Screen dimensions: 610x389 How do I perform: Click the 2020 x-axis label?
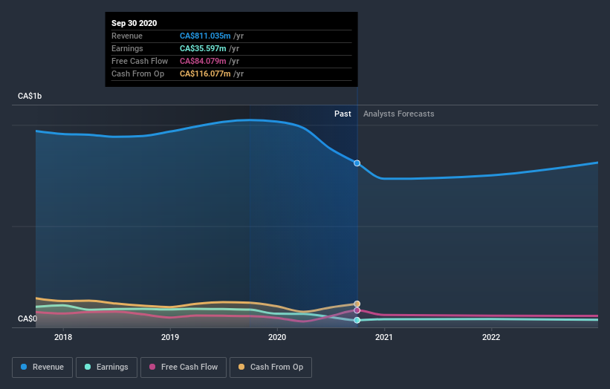277,337
